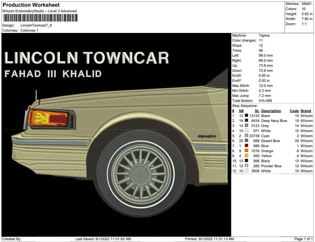
Task: Click the Stops value '12'
Action: [261, 45]
